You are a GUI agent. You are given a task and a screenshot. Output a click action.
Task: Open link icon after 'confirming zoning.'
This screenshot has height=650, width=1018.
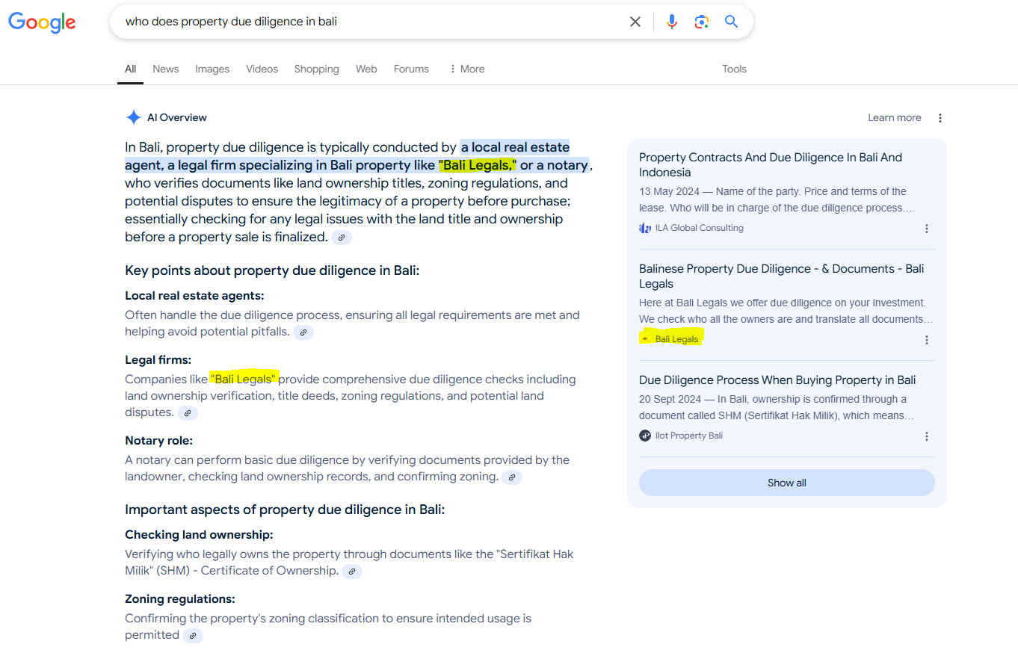(512, 477)
